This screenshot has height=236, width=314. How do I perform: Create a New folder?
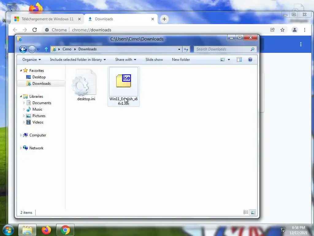tap(181, 60)
